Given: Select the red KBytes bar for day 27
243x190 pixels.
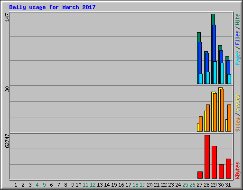Looking at the screenshot, I should pos(200,175).
